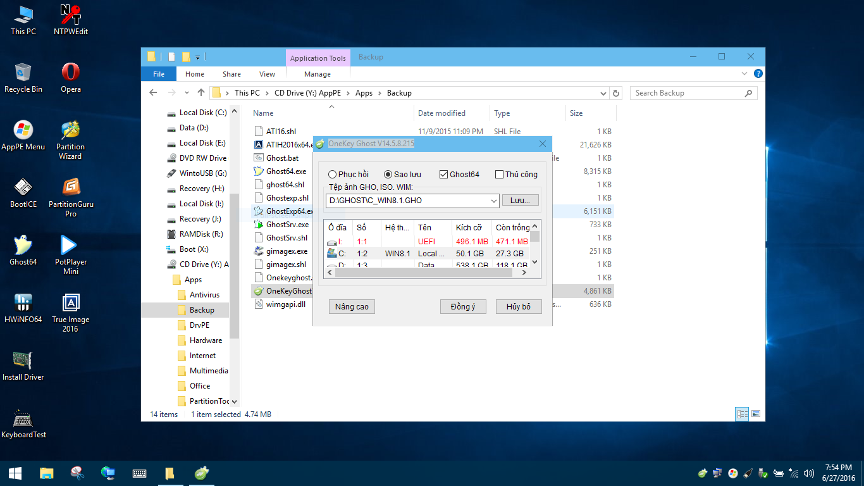
Task: Click the OneKey Ghost taskbar icon
Action: point(201,473)
